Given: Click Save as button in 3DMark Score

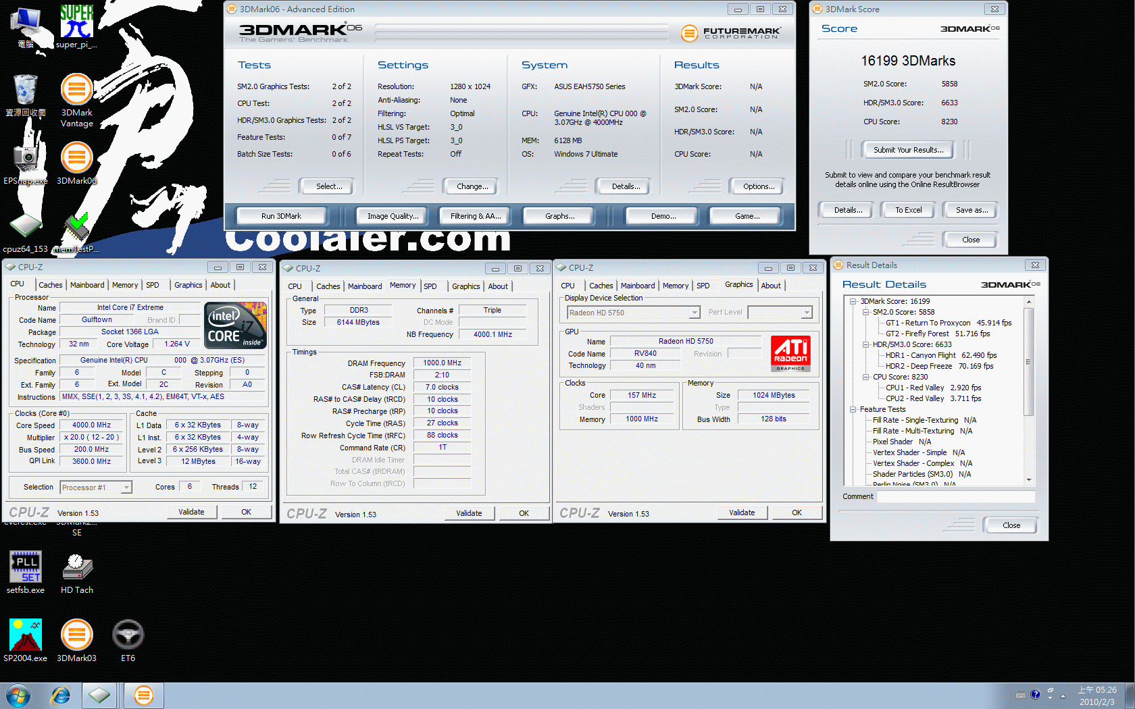Looking at the screenshot, I should coord(972,210).
